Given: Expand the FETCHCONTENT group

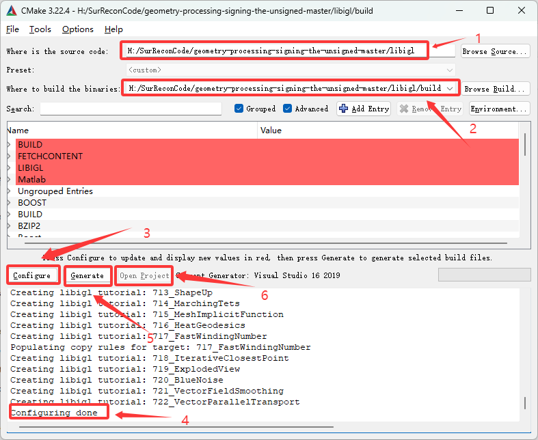Looking at the screenshot, I should point(10,156).
